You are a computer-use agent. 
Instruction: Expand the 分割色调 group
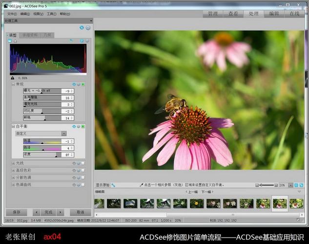(13, 178)
